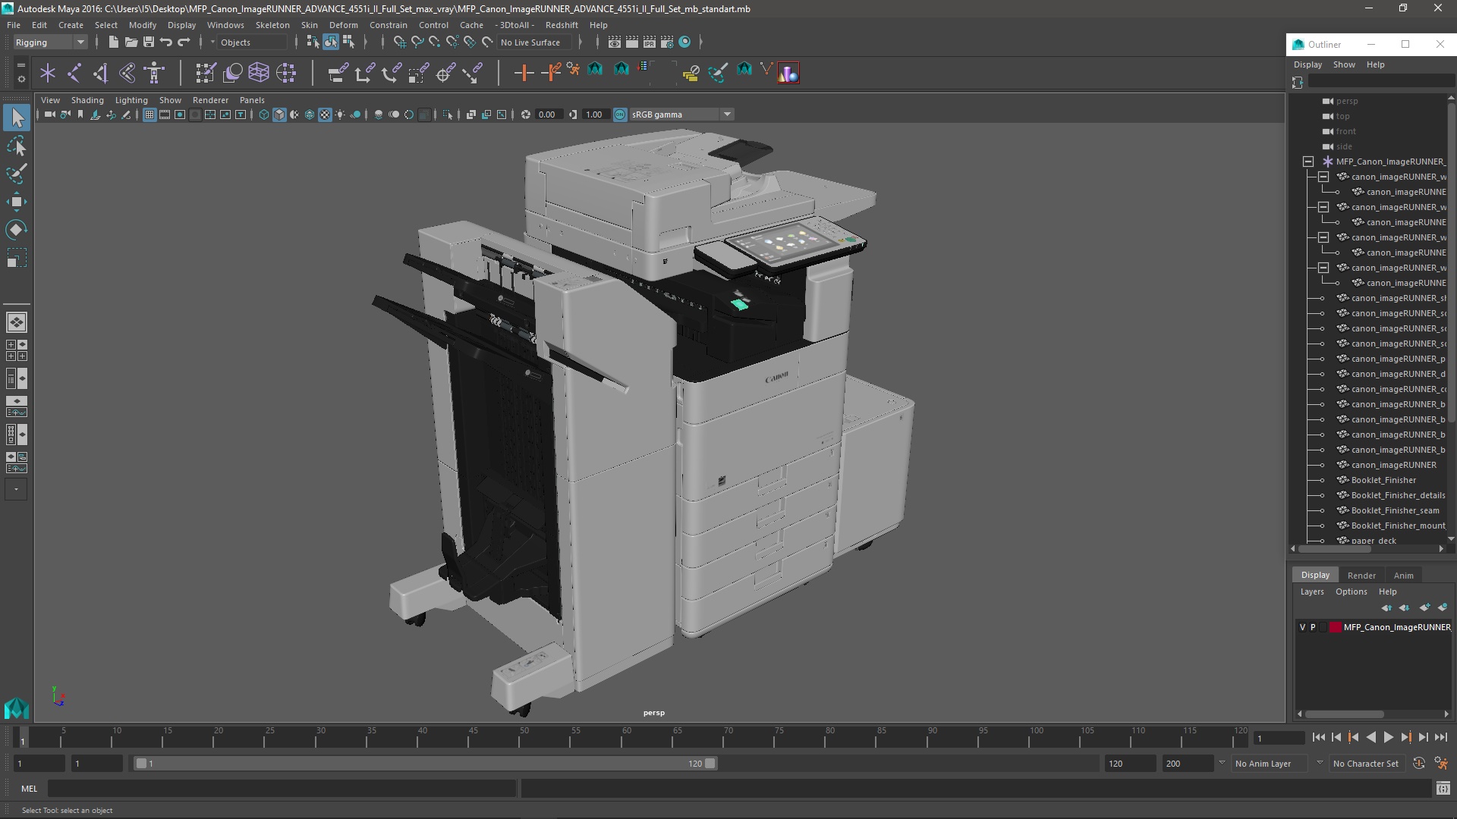Click the Play forwards button
Image resolution: width=1457 pixels, height=819 pixels.
coord(1389,737)
